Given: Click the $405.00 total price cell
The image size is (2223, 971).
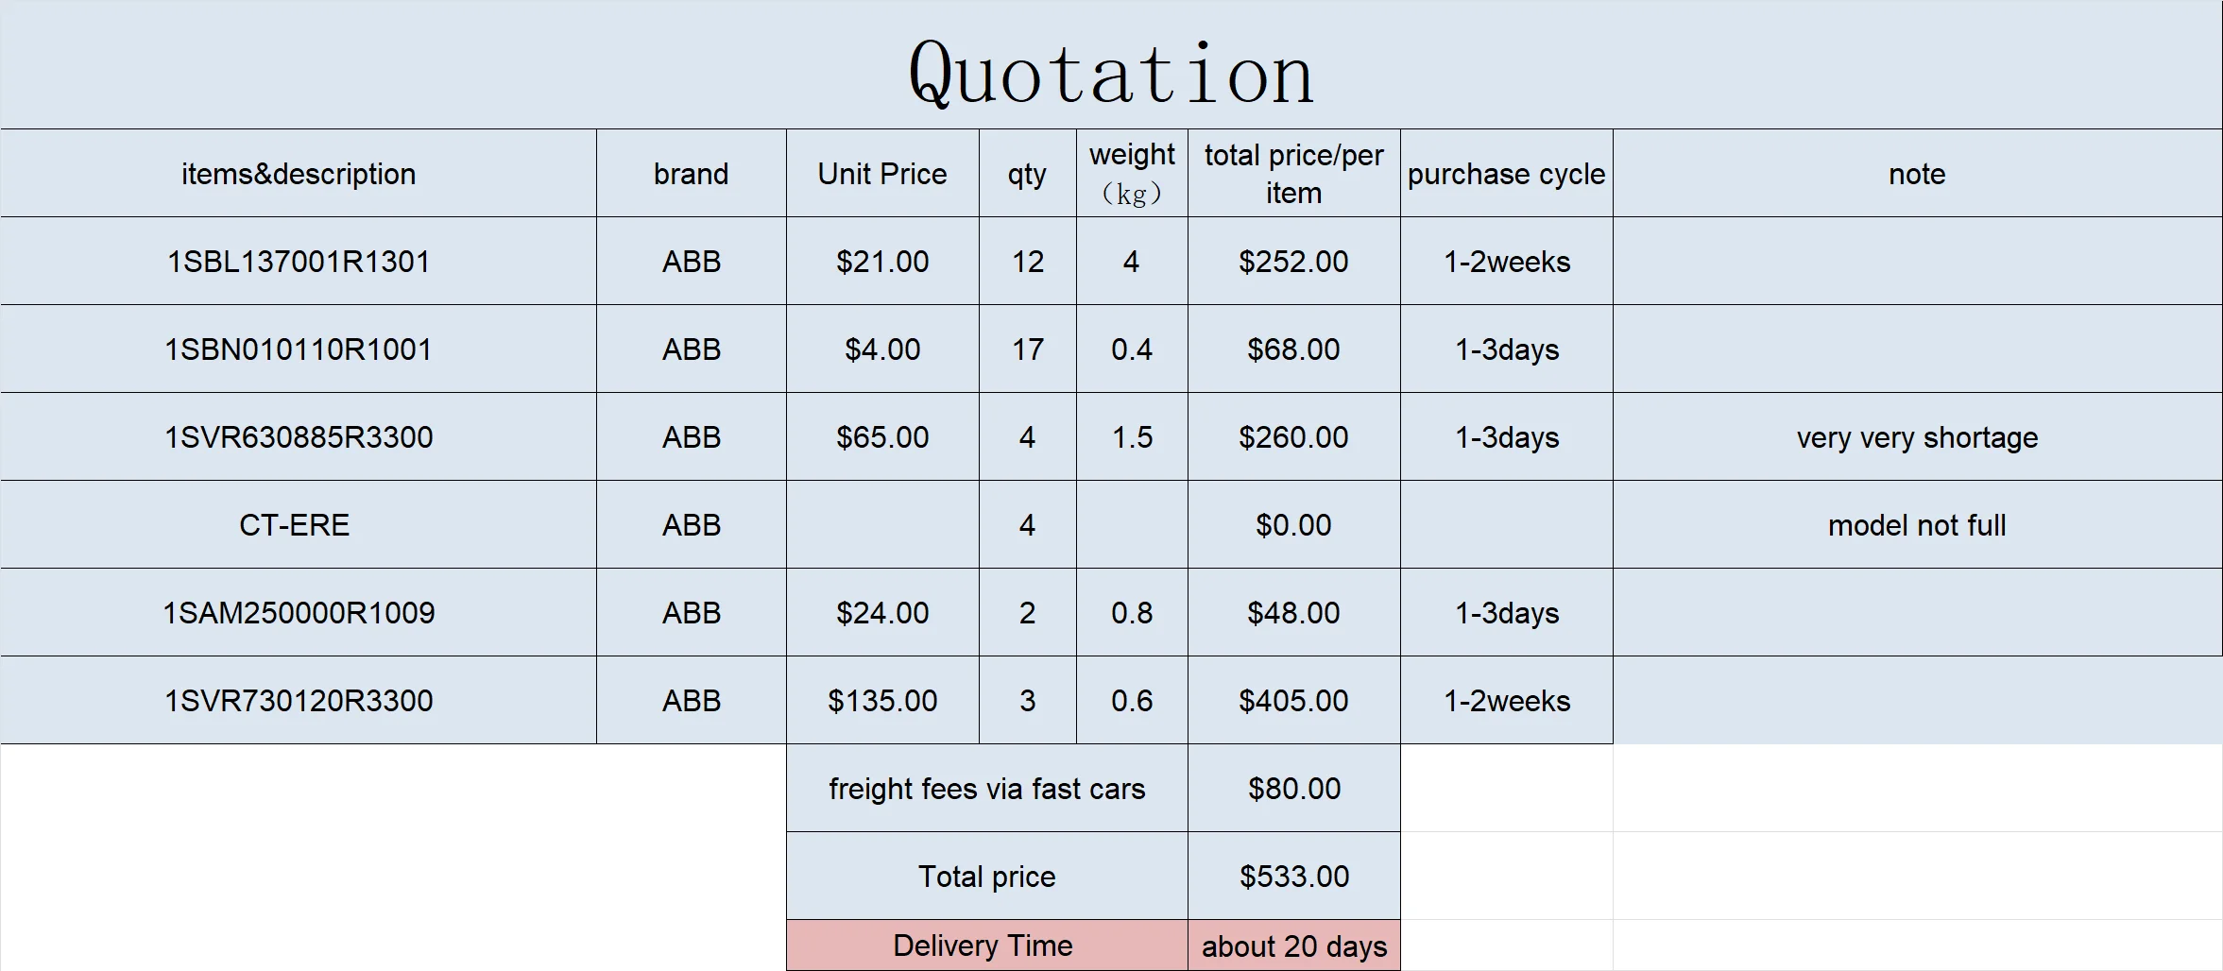Looking at the screenshot, I should (1294, 701).
